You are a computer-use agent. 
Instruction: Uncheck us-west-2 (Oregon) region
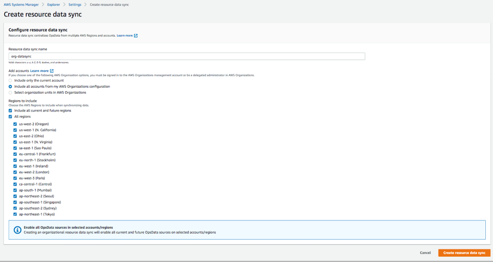click(15, 124)
